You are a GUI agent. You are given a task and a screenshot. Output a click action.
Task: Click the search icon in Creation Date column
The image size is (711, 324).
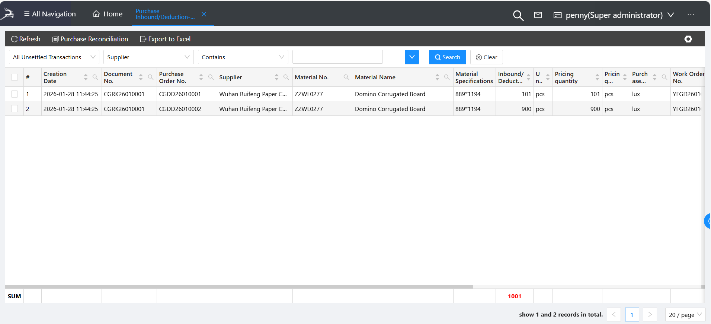click(x=95, y=77)
